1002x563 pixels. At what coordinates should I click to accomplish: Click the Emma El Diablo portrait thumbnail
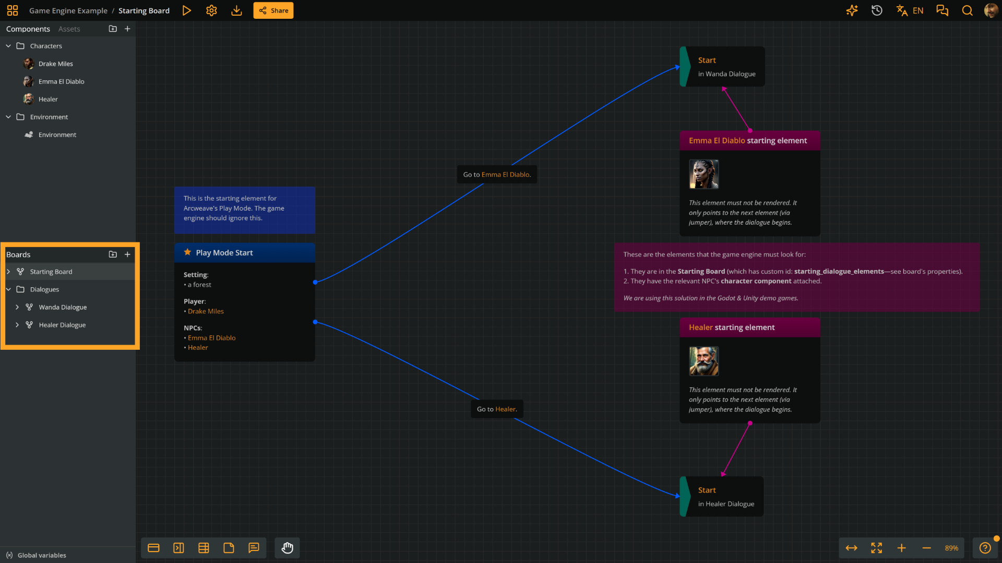pyautogui.click(x=704, y=174)
